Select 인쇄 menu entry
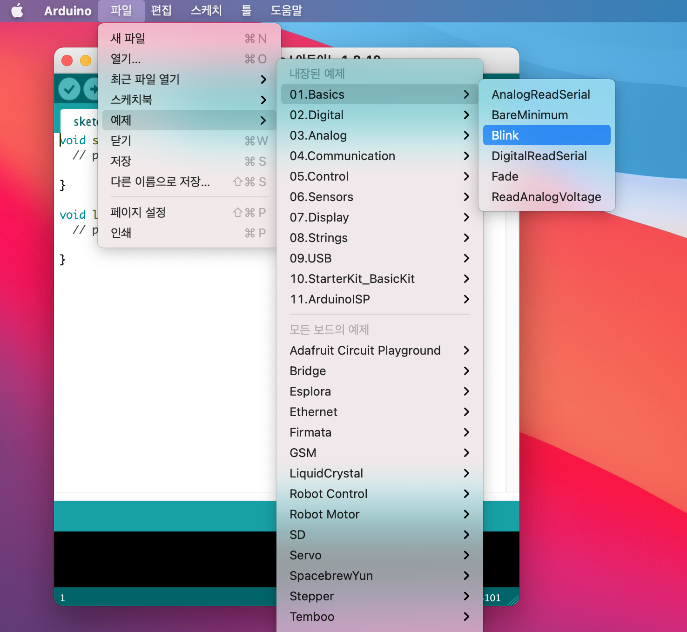The width and height of the screenshot is (687, 632). click(189, 233)
